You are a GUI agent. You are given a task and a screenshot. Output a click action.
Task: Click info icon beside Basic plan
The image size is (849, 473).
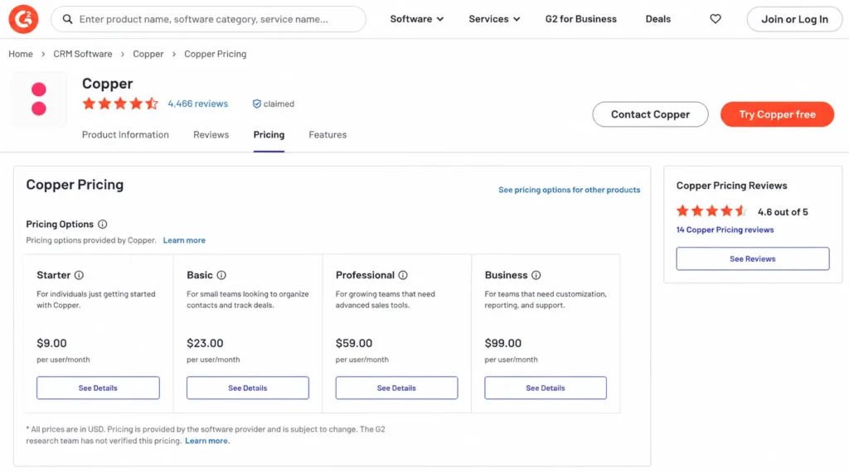pyautogui.click(x=221, y=275)
